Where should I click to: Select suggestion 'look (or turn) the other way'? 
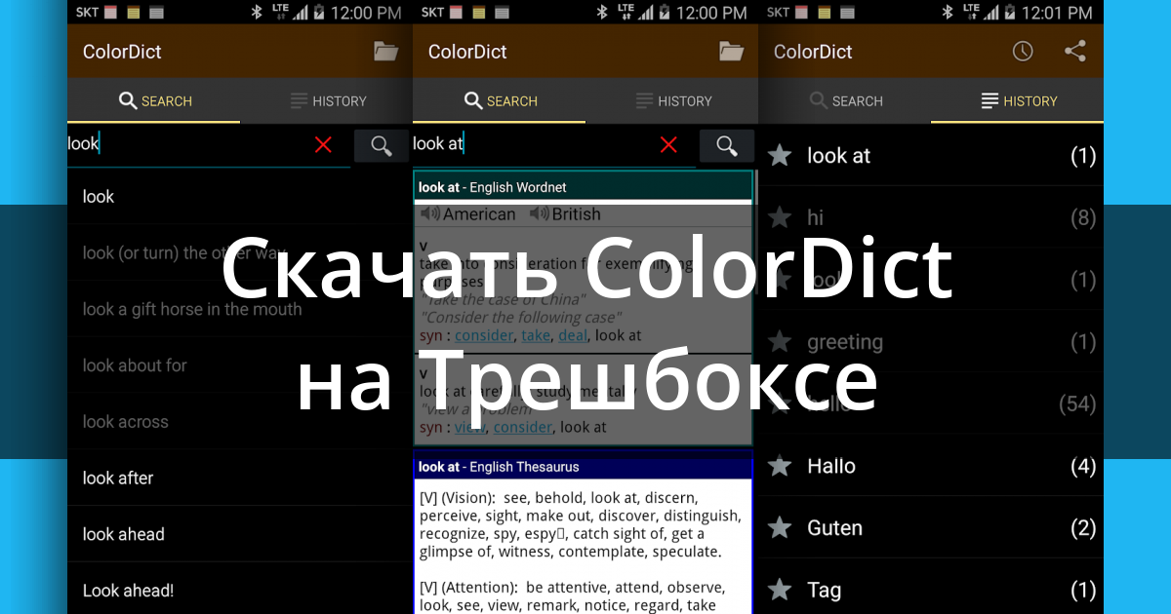(x=240, y=253)
